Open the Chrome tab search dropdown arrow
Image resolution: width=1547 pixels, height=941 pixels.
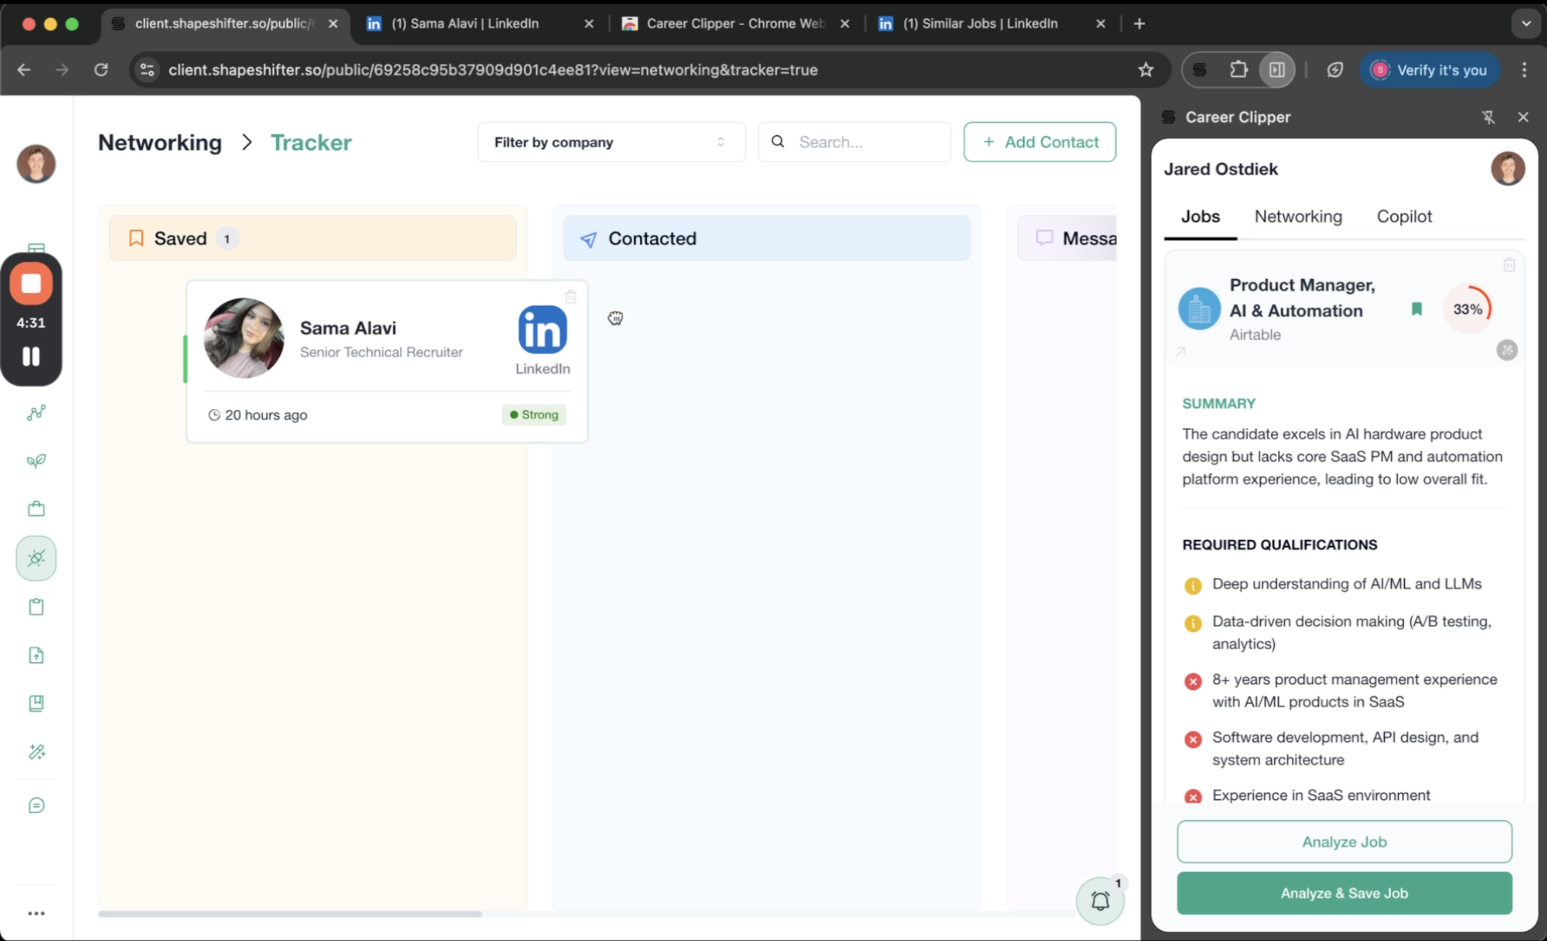click(1526, 24)
